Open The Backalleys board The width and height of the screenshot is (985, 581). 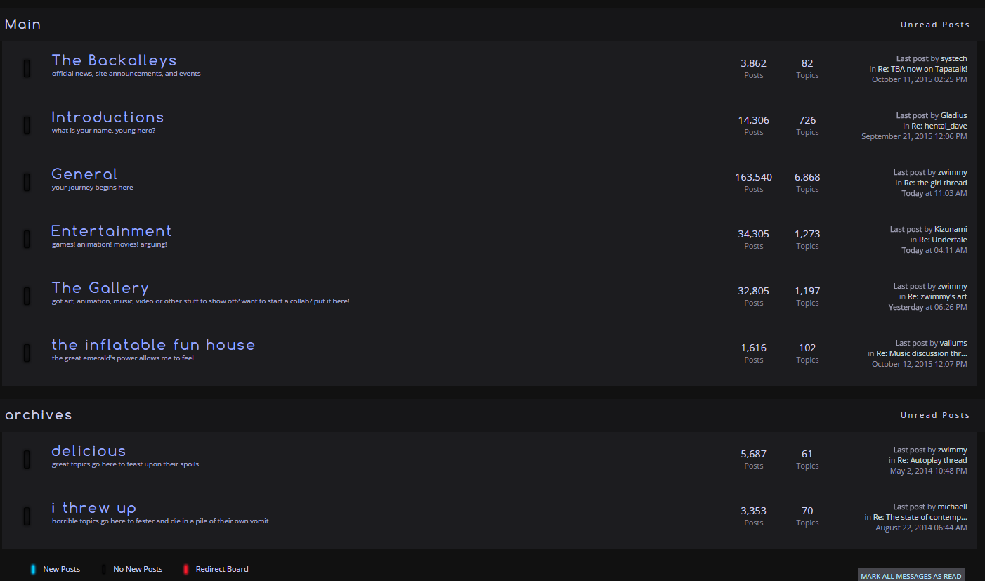(114, 60)
